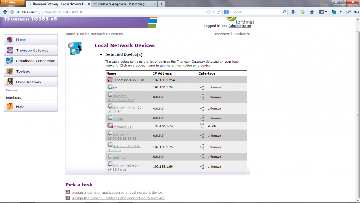Open the Firefox menu button
The image size is (360, 203).
(x=12, y=2)
